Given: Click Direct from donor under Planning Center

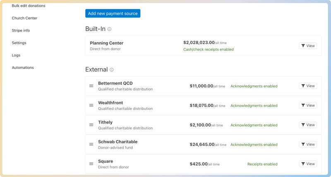Looking at the screenshot, I should click(x=105, y=49).
